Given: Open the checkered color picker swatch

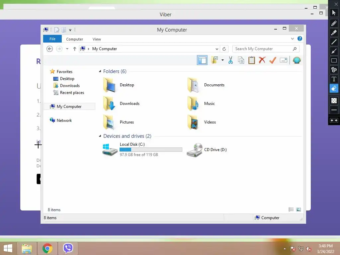Looking at the screenshot, I should pos(334,100).
